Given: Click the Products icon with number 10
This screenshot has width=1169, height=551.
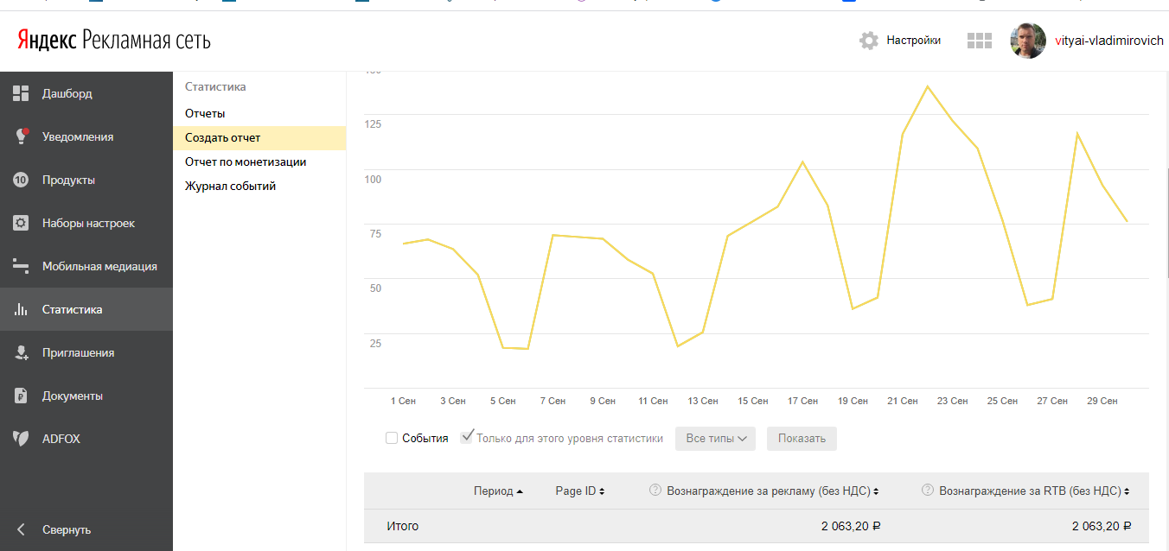Looking at the screenshot, I should pos(21,180).
